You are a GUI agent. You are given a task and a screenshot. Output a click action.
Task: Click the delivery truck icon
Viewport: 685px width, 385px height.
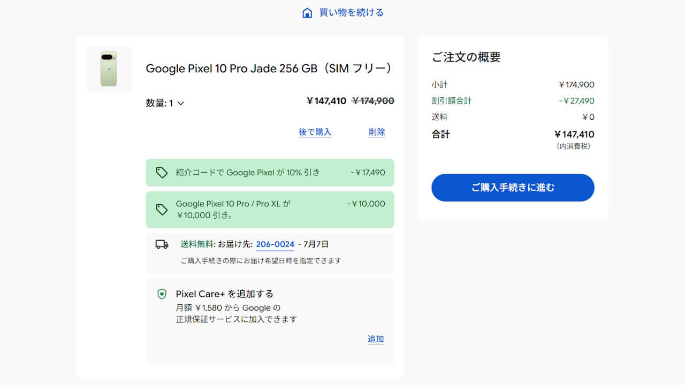pyautogui.click(x=162, y=244)
